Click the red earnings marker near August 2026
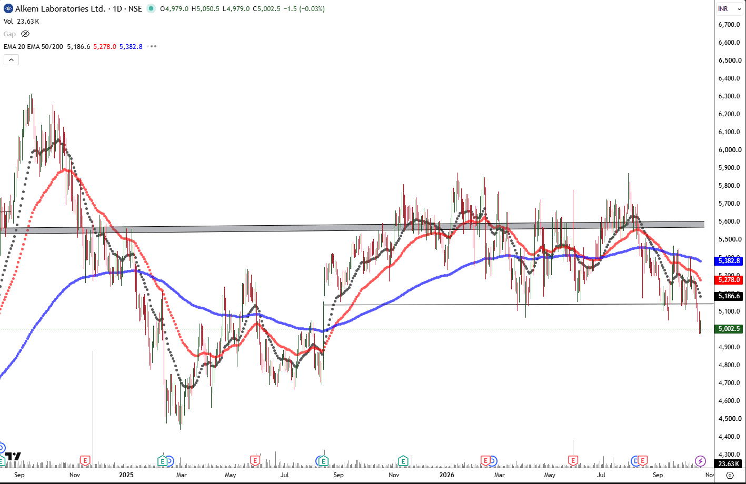Image resolution: width=746 pixels, height=484 pixels. 642,461
